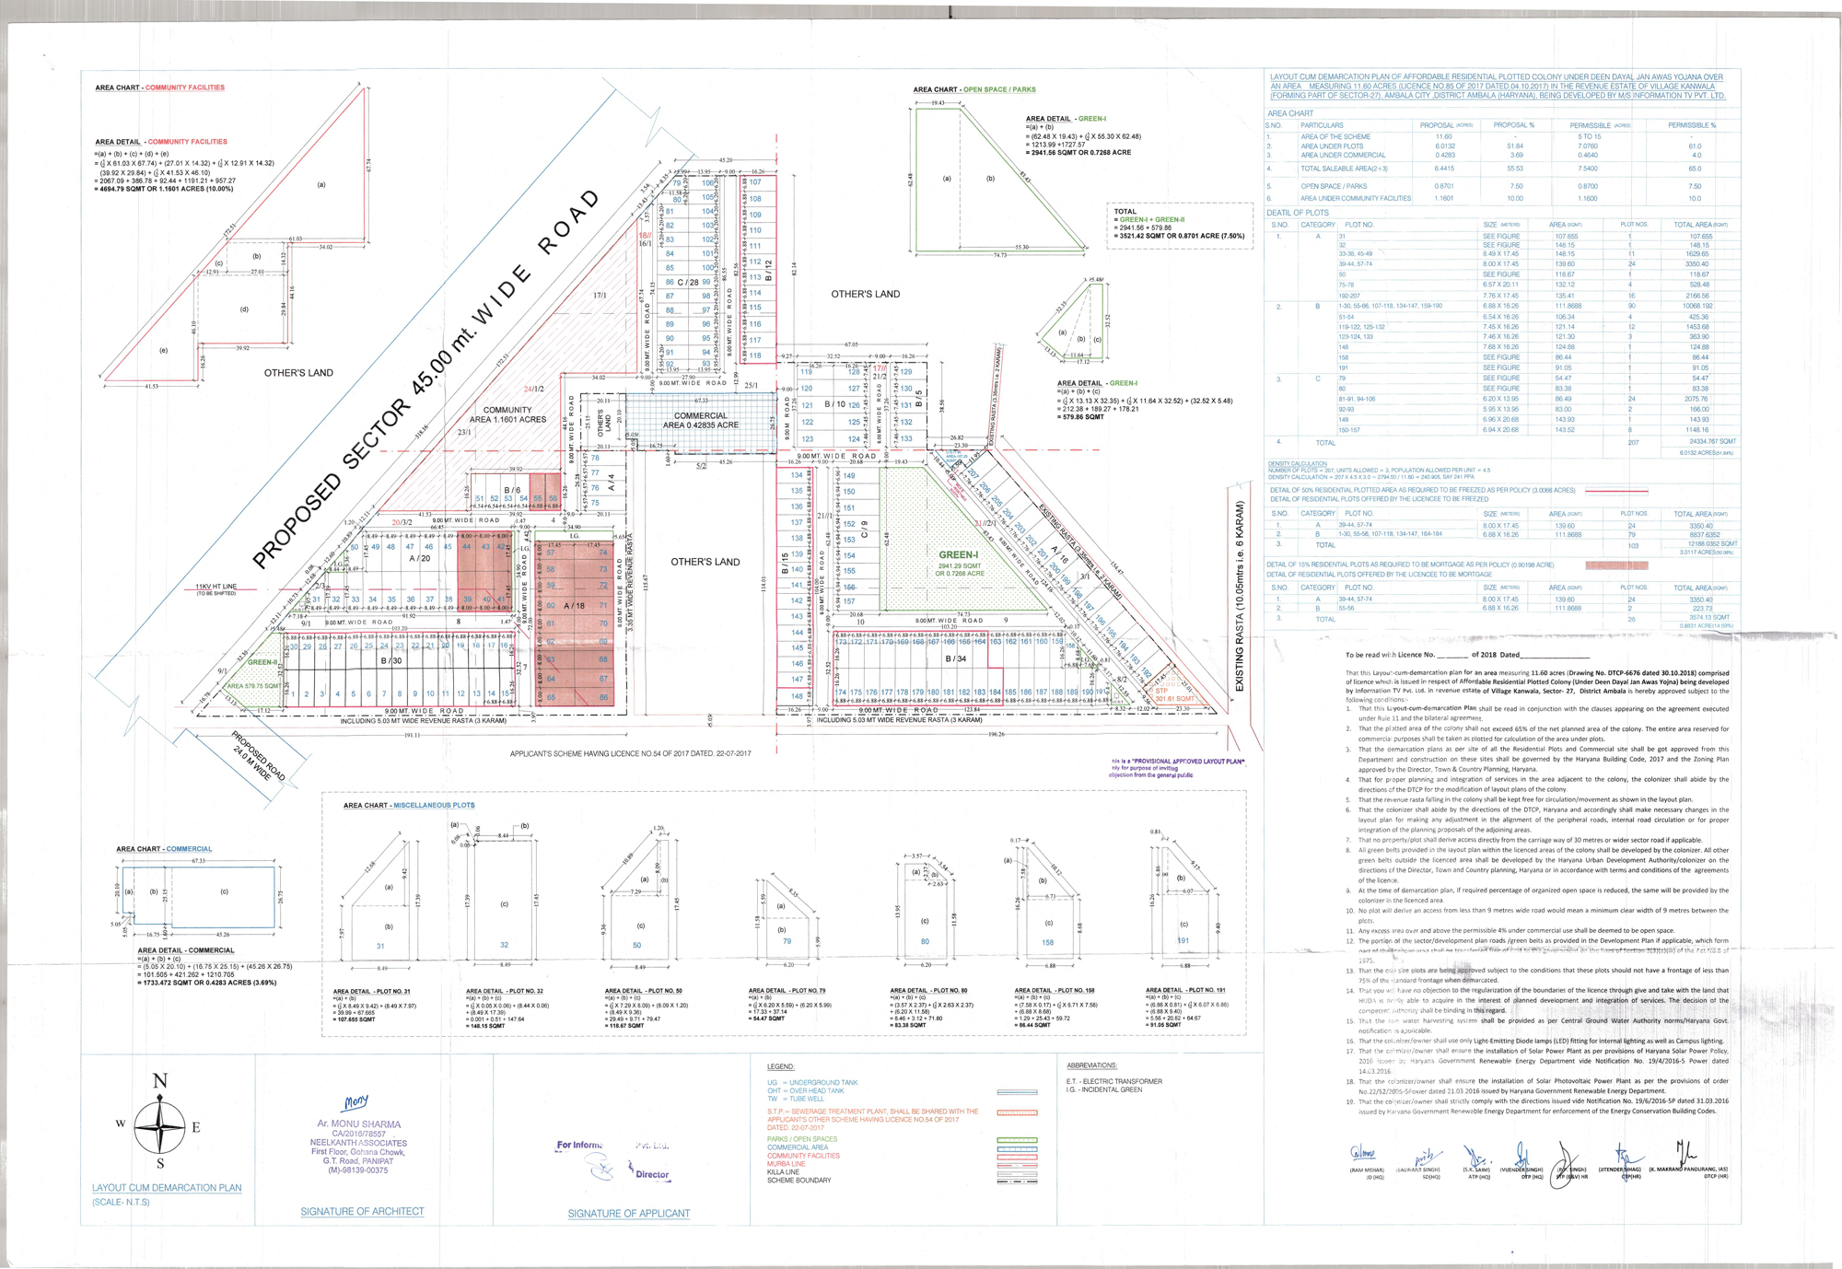Click the Parks / Open Spaces legend swatch

click(1017, 1140)
